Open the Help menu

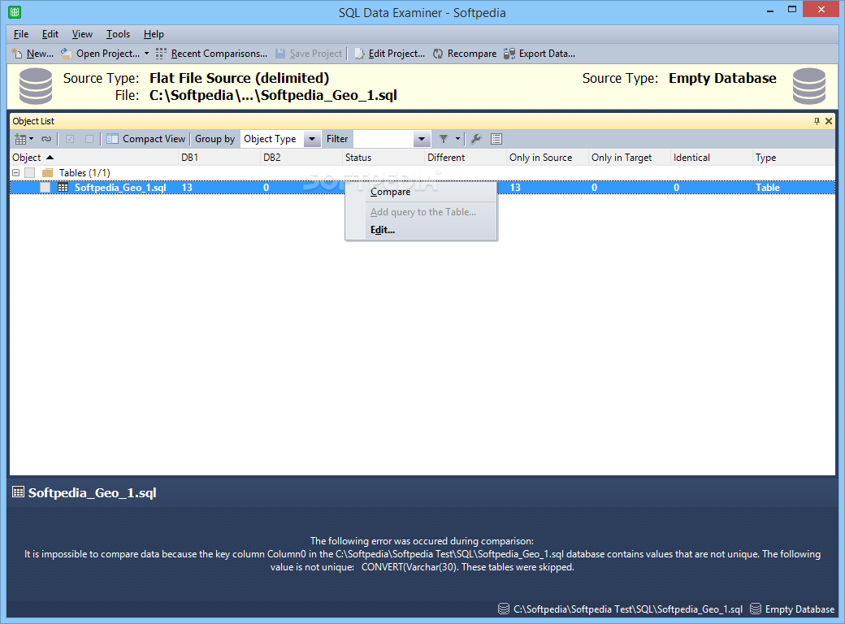point(154,34)
